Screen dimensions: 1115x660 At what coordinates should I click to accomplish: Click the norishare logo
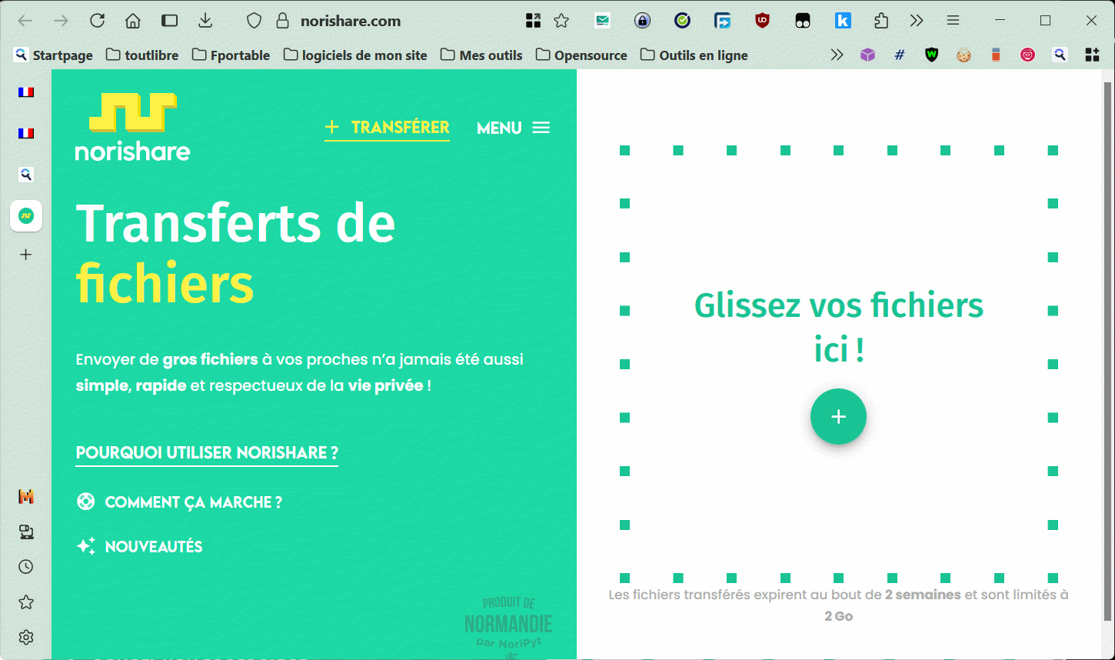click(x=132, y=127)
